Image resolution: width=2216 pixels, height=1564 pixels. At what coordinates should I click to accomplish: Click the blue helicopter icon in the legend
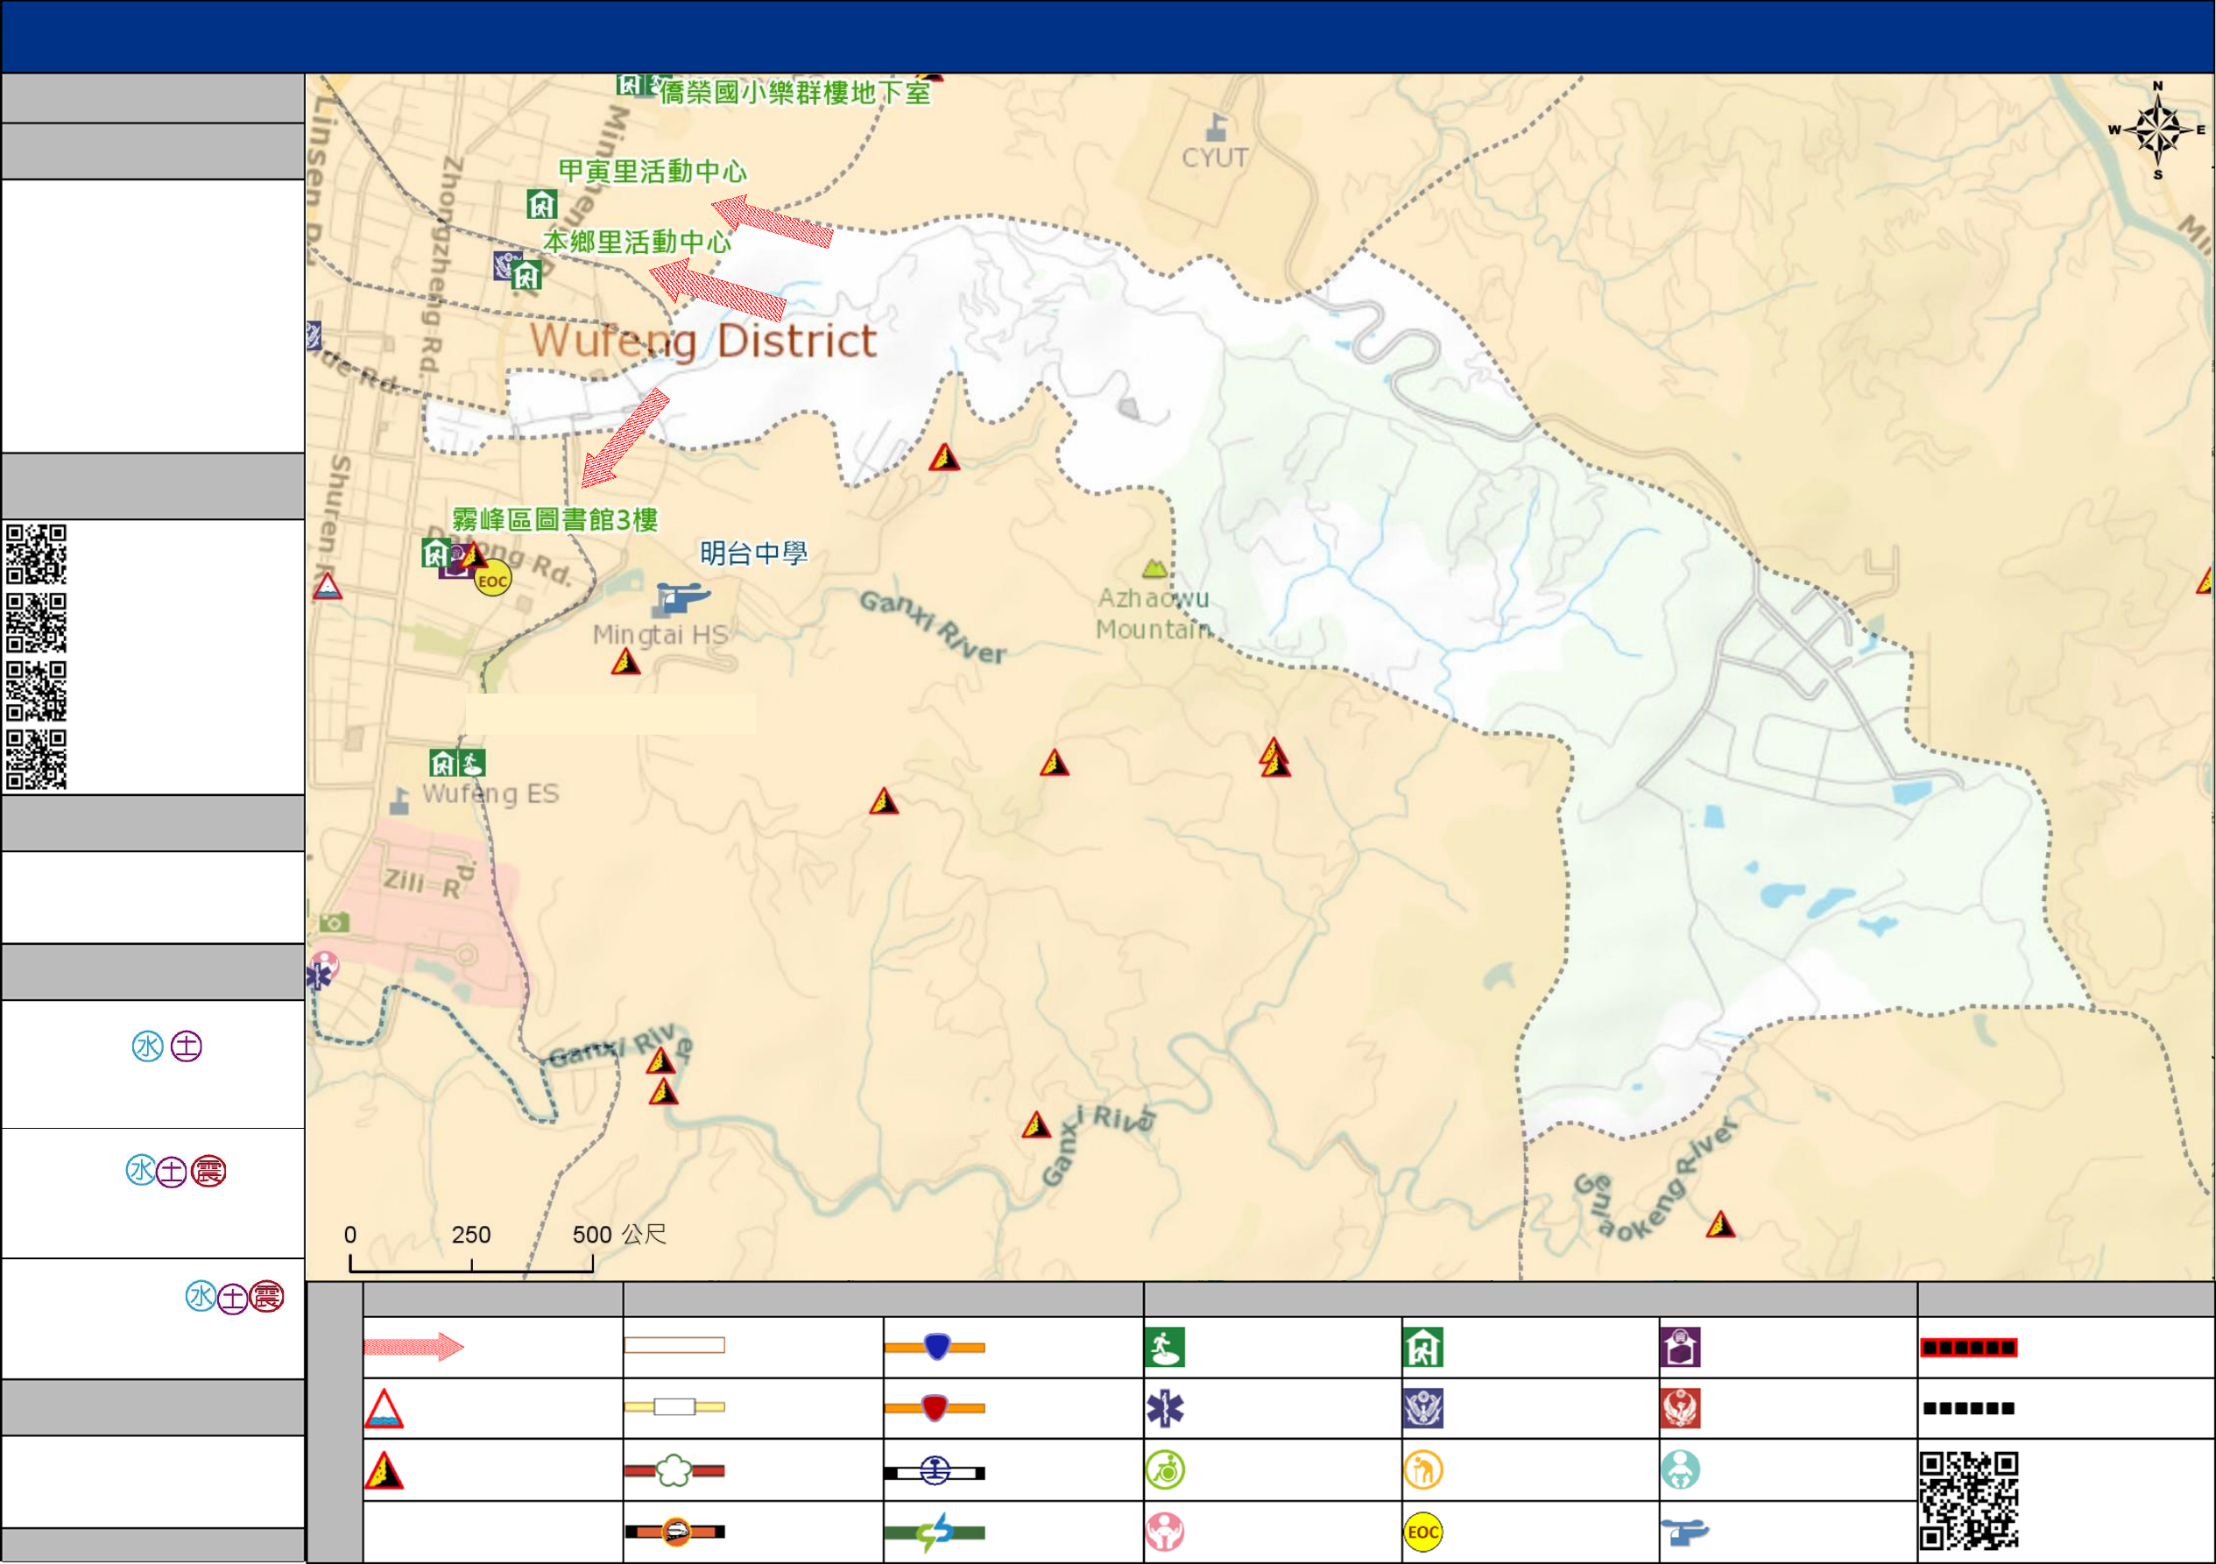tap(1684, 1532)
